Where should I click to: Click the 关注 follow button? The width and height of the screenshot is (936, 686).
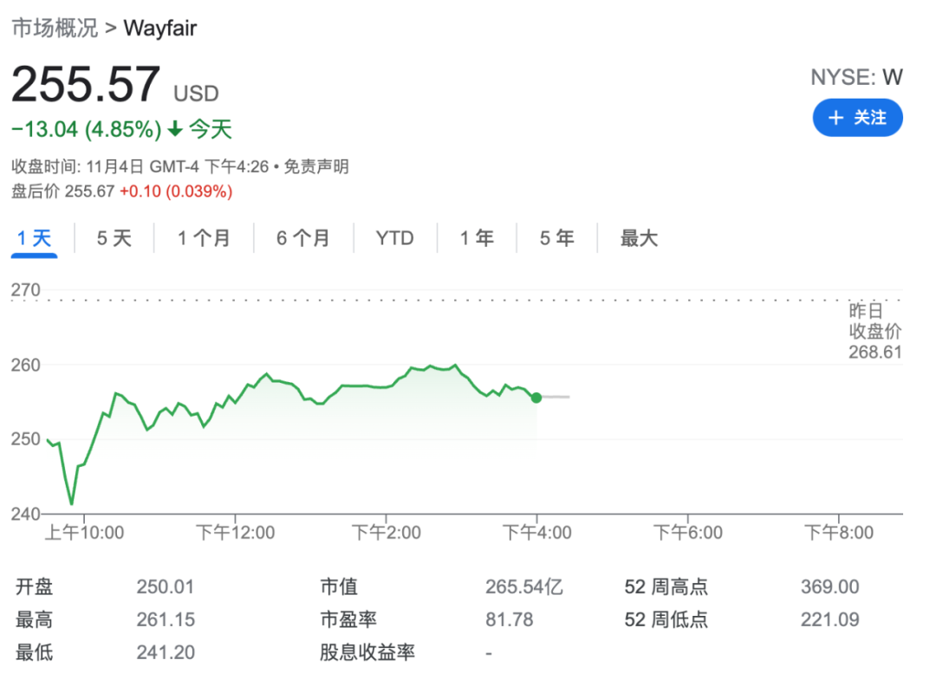coord(857,118)
